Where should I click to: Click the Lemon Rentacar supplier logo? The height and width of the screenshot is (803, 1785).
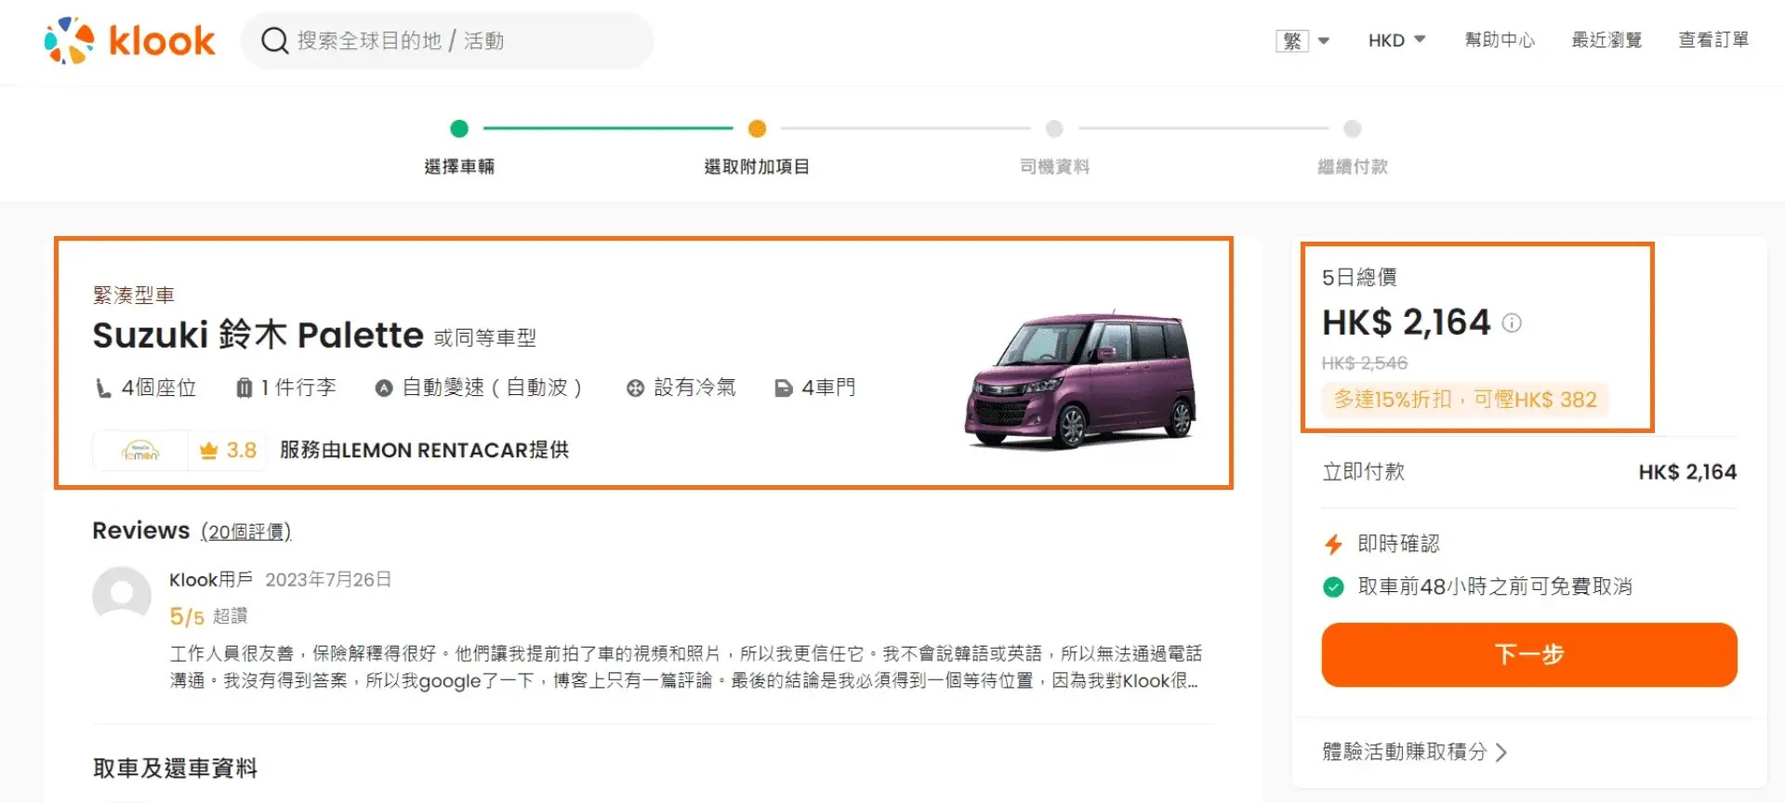click(x=140, y=451)
